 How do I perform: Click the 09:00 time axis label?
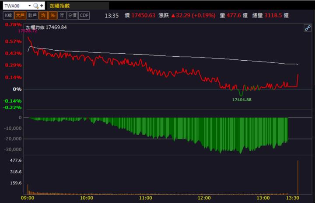click(28, 198)
